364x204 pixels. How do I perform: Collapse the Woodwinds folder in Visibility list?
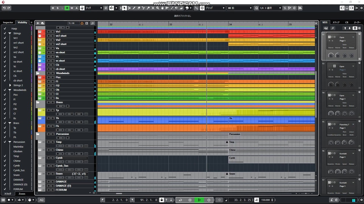(10, 90)
